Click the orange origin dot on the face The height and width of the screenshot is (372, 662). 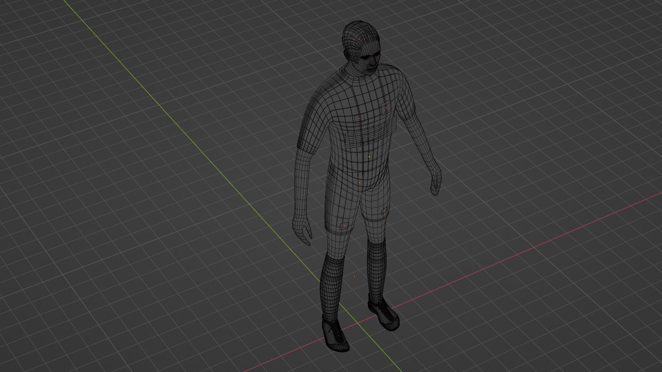tap(371, 54)
